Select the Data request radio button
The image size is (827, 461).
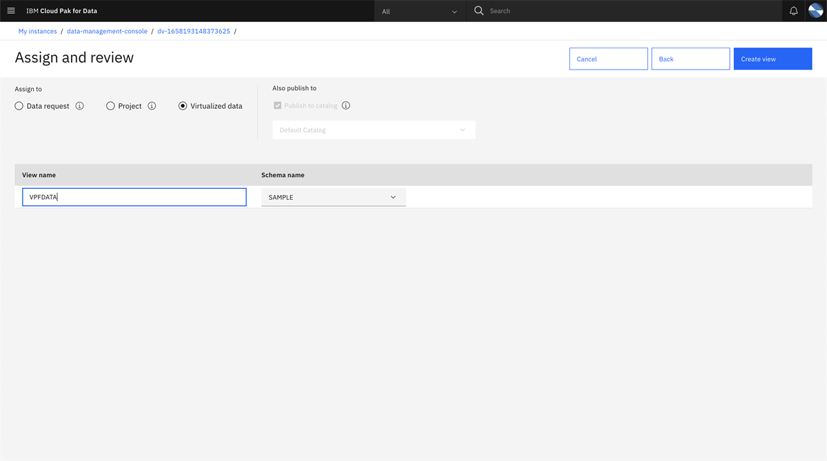tap(19, 105)
